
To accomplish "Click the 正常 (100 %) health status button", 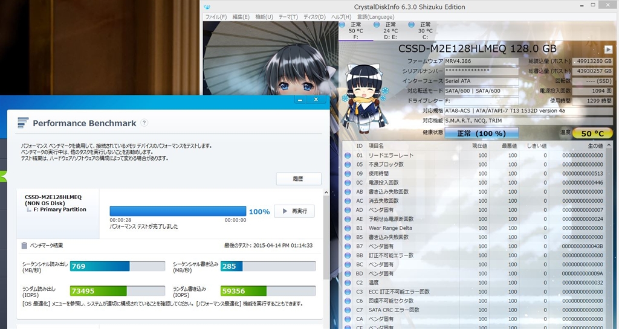I will pos(481,133).
